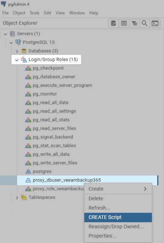Open the View menu

tap(60, 13)
